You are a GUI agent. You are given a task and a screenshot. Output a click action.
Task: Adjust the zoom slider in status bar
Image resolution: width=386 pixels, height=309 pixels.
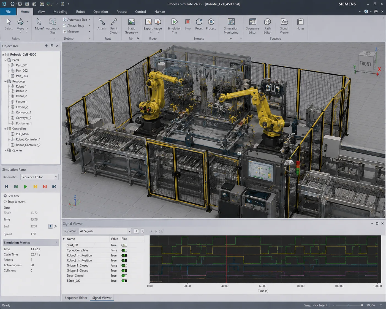(349, 305)
